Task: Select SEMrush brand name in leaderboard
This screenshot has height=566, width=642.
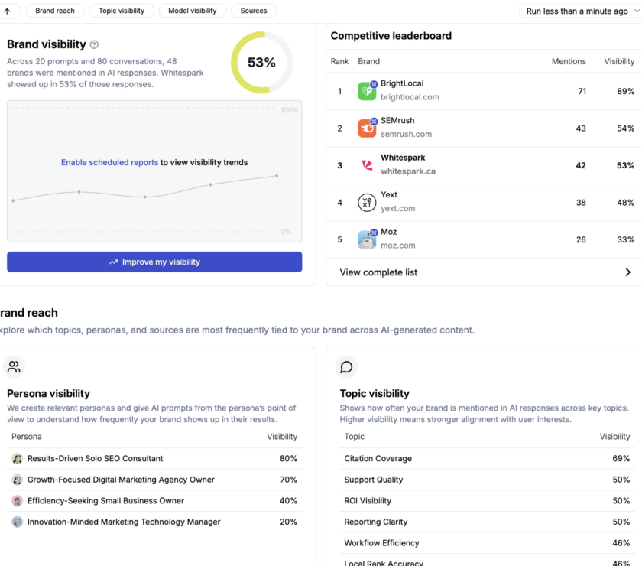Action: [x=397, y=121]
